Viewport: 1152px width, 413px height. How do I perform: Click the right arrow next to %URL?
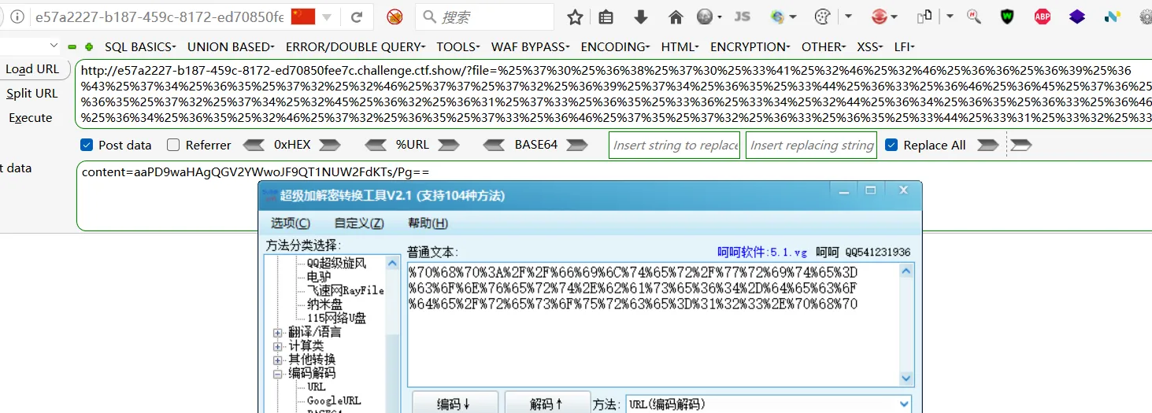[449, 145]
